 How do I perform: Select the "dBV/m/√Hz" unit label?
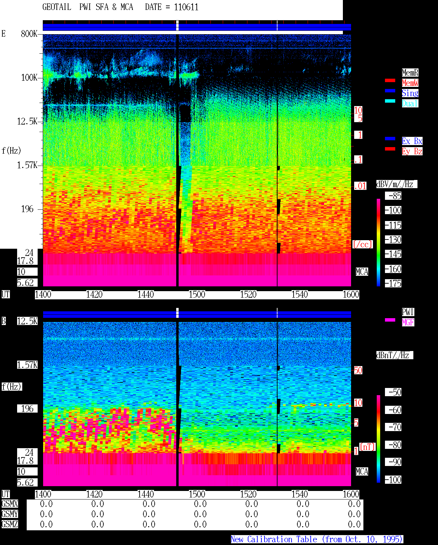tap(397, 184)
